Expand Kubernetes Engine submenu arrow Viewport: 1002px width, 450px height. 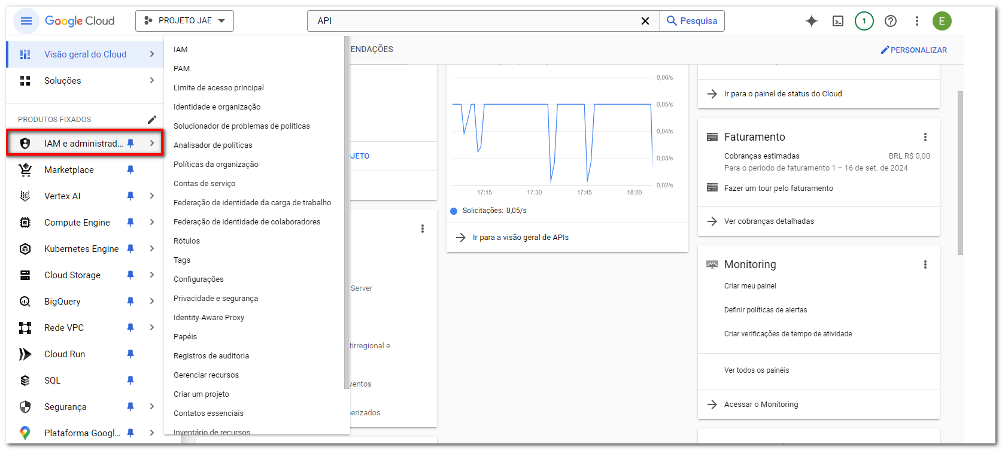click(x=152, y=249)
